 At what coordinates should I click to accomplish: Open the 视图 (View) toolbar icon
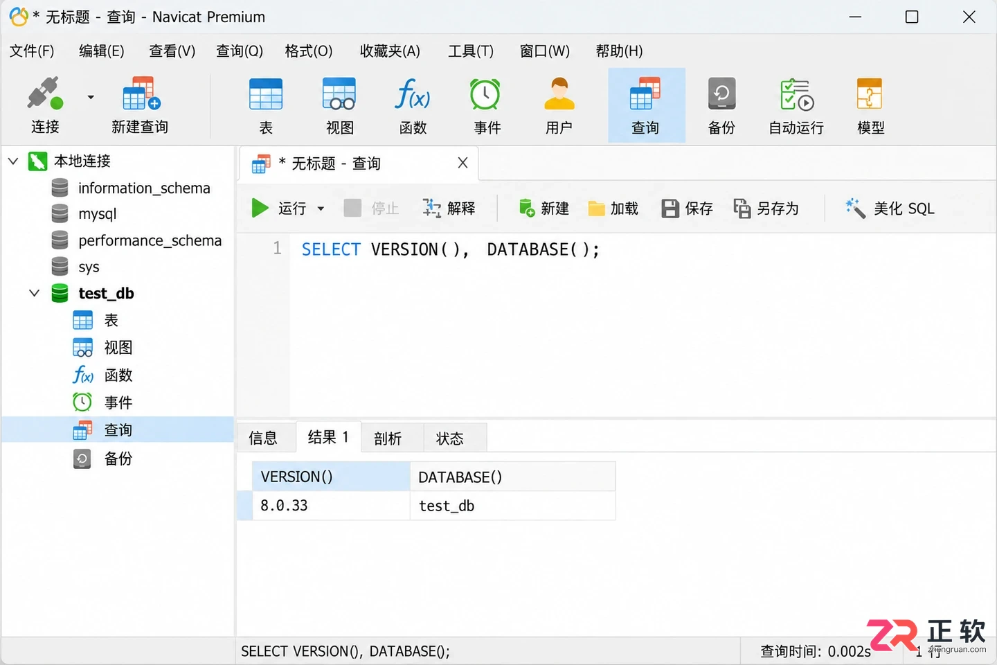click(339, 94)
